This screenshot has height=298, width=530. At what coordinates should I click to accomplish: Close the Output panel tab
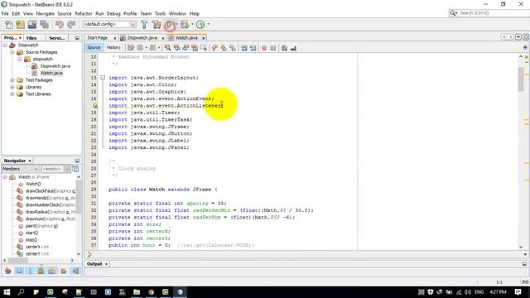(106, 264)
